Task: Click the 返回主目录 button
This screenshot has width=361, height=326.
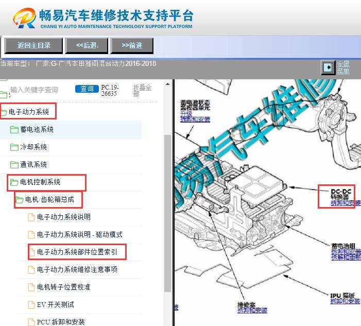Action: coord(33,46)
